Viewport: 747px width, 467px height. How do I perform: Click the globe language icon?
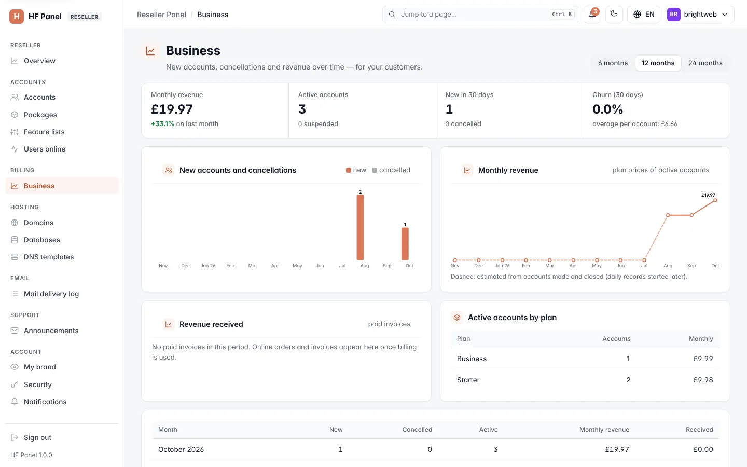tap(638, 15)
